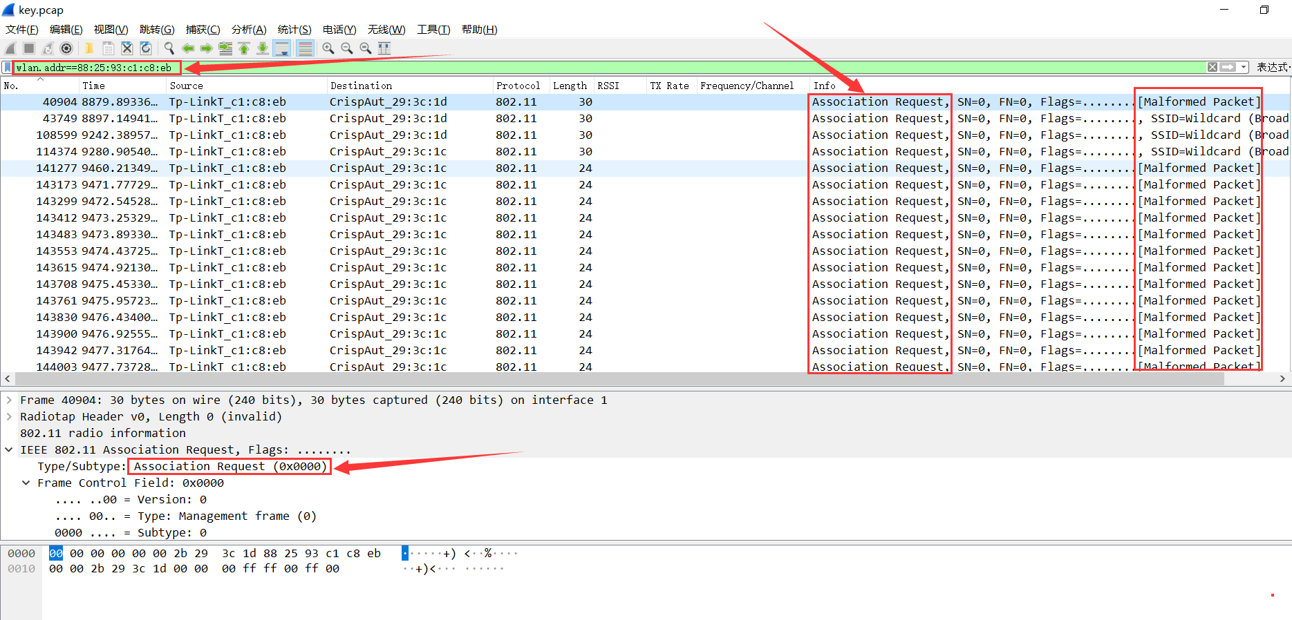Open the display filter history dropdown

point(1244,68)
